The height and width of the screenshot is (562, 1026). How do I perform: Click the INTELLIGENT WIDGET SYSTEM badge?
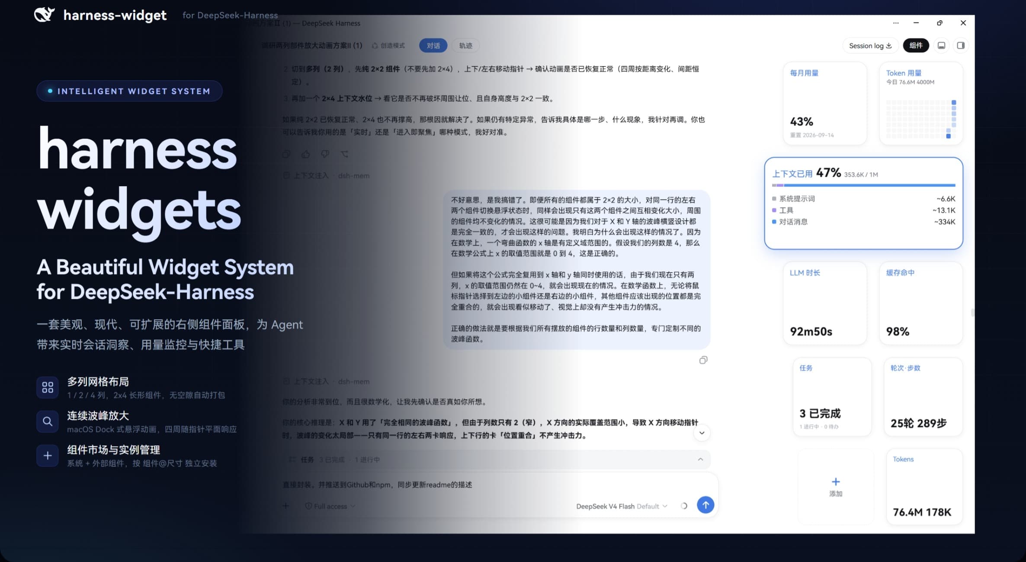129,91
